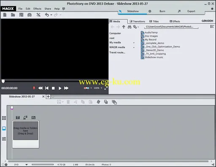Stop playback
The image size is (216, 167).
click(53, 88)
